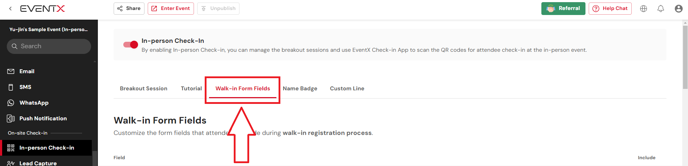Click the Share button
The image size is (688, 166).
pyautogui.click(x=129, y=9)
